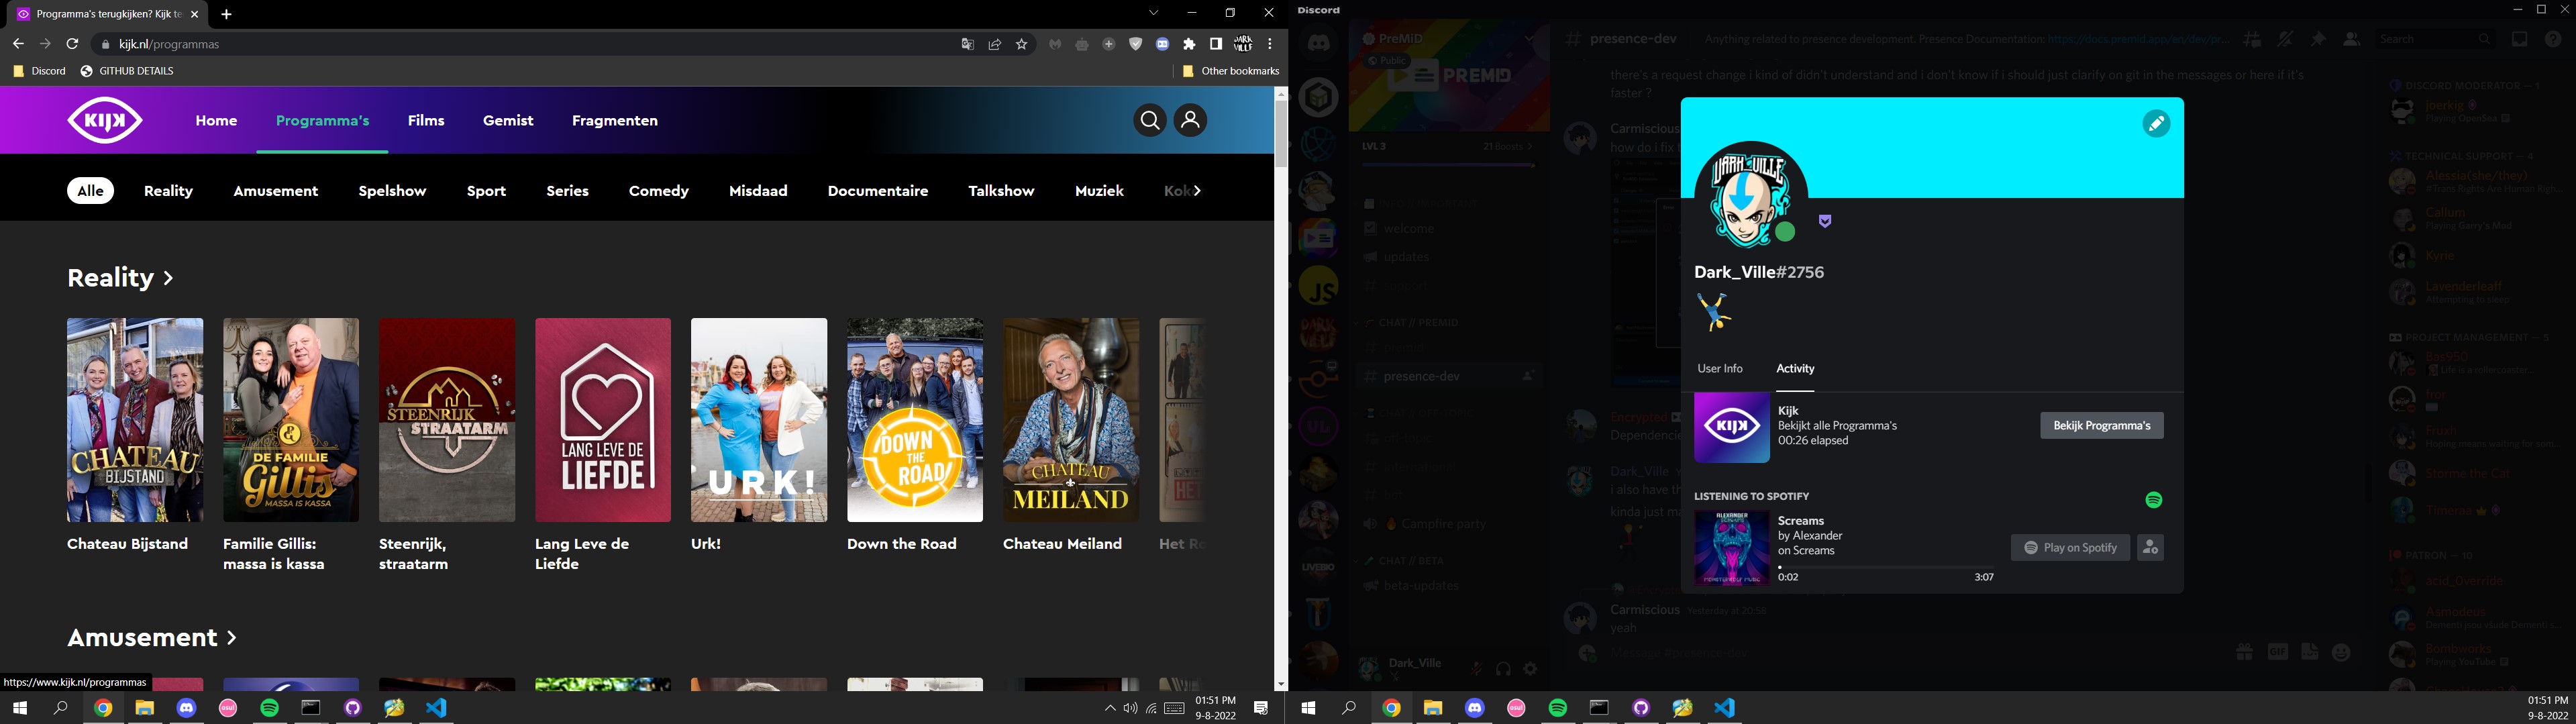This screenshot has height=724, width=2576.
Task: Open the Discord pinned messages icon
Action: (x=2318, y=39)
